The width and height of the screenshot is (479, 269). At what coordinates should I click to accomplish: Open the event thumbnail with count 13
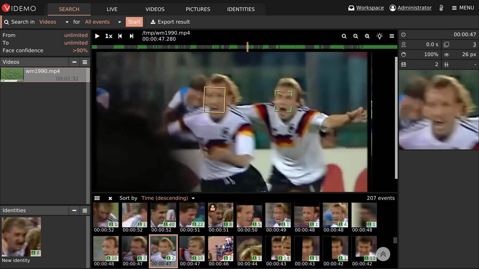(364, 249)
